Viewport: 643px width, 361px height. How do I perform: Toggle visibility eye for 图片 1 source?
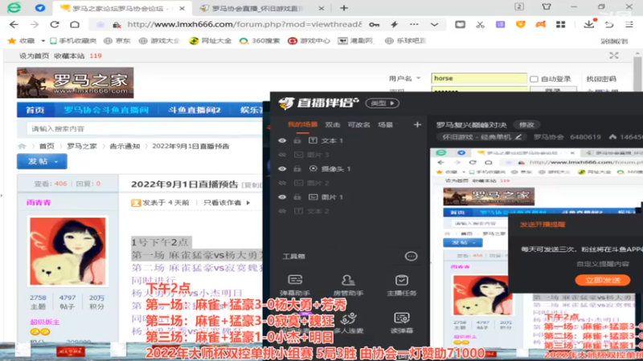coord(282,197)
